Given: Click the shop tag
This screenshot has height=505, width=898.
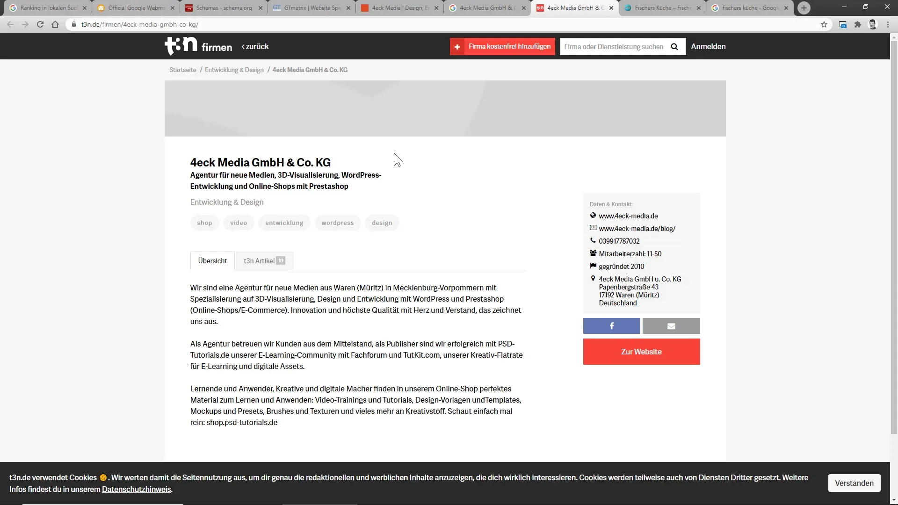Looking at the screenshot, I should pyautogui.click(x=204, y=223).
